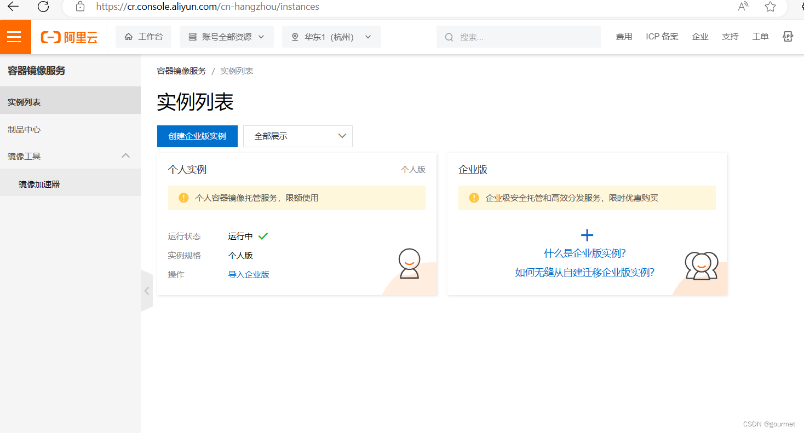Screen dimensions: 804x433
Task: Click the 创建企业版实例 button
Action: pyautogui.click(x=197, y=136)
